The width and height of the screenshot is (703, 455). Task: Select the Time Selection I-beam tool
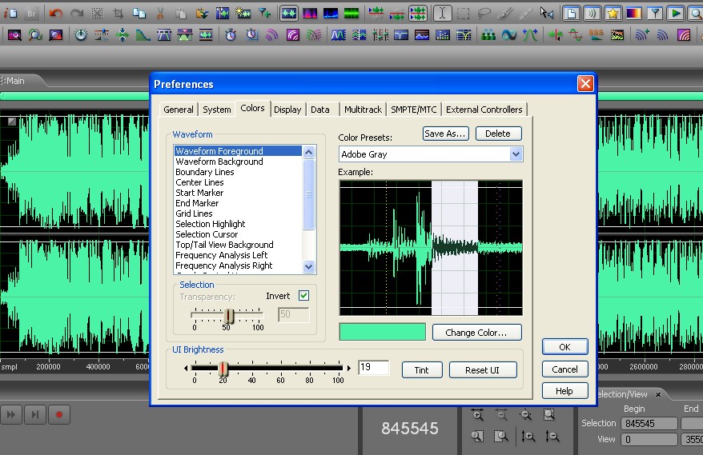coord(442,14)
